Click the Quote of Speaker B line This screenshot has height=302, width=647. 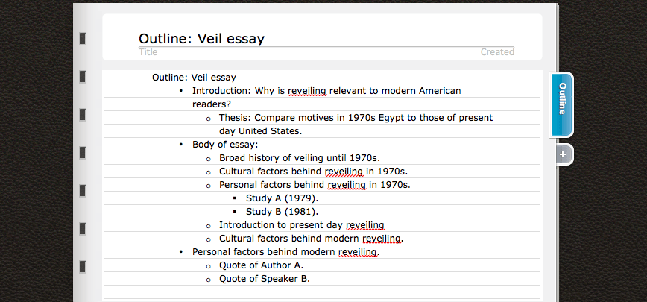264,279
